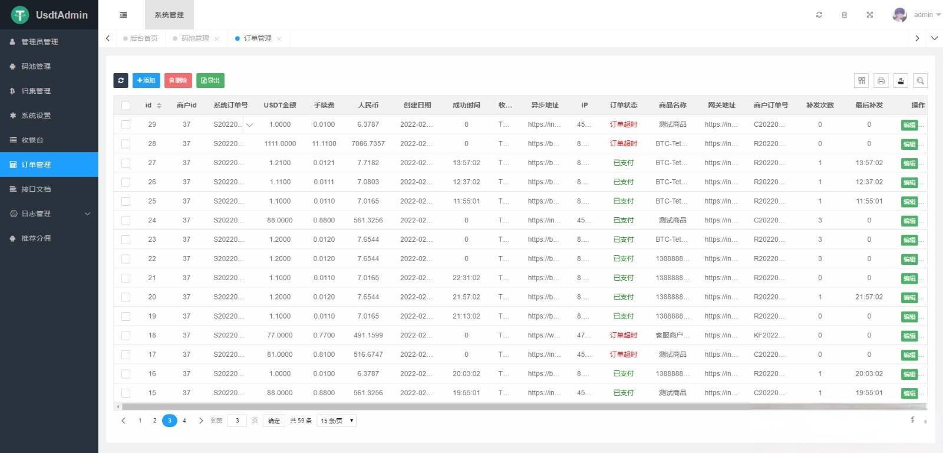Open the column filter grid icon
Viewport: 943px width, 453px height.
[862, 81]
